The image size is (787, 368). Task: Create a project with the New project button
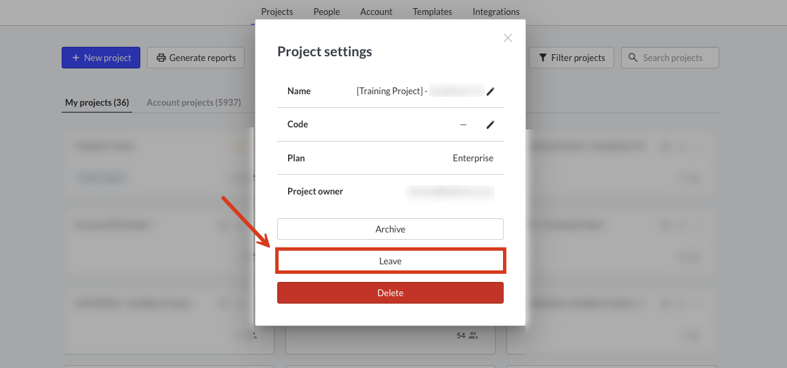[101, 58]
